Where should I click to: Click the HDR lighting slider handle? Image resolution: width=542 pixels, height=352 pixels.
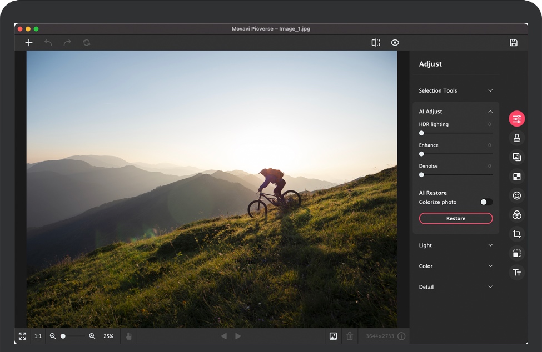tap(421, 133)
